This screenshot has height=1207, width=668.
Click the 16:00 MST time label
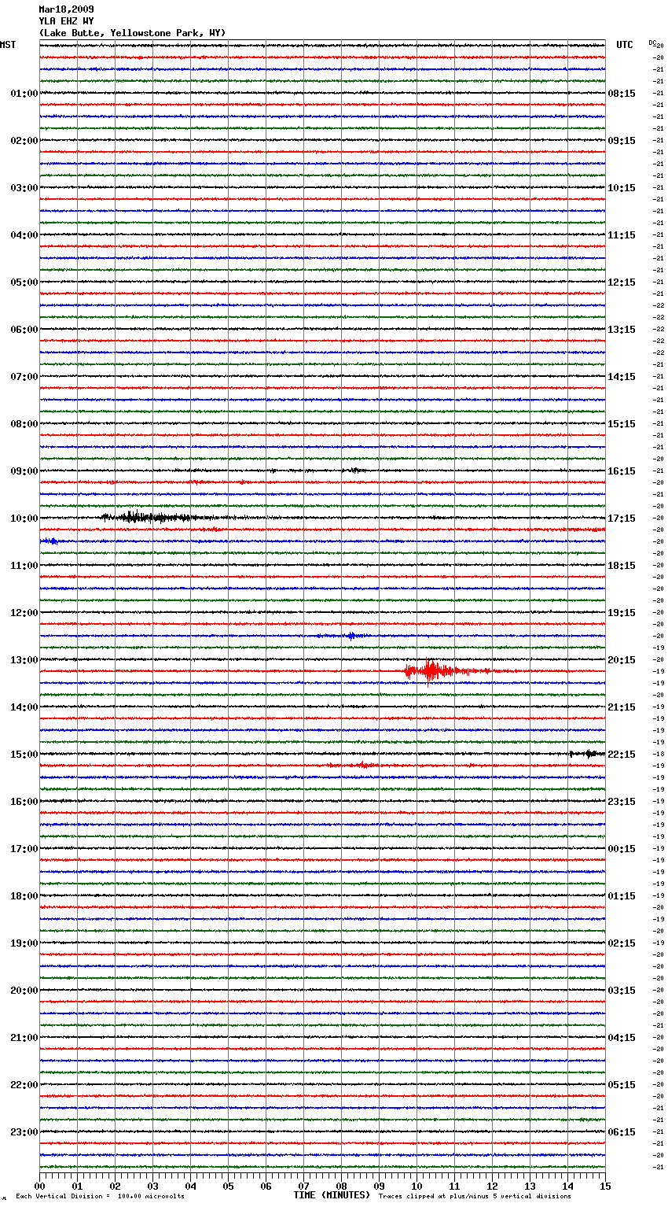click(24, 802)
